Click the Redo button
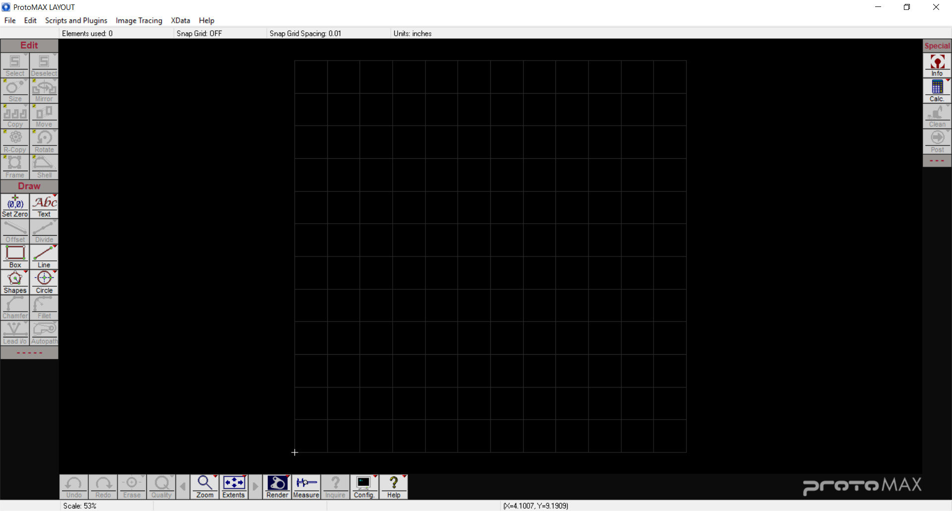The width and height of the screenshot is (952, 511). [103, 487]
